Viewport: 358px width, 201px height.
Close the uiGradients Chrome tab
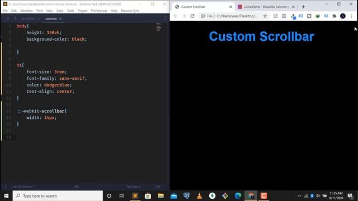[x=293, y=7]
